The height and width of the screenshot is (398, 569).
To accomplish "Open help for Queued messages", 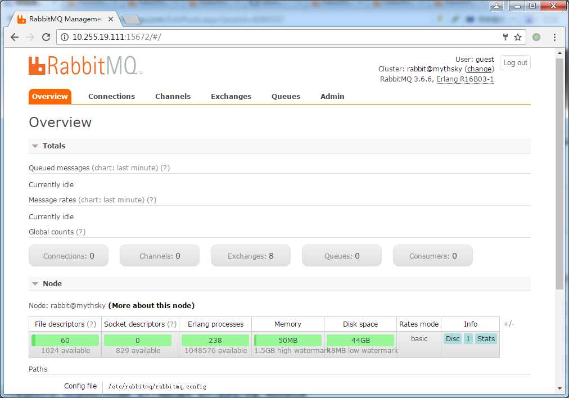I will click(165, 168).
